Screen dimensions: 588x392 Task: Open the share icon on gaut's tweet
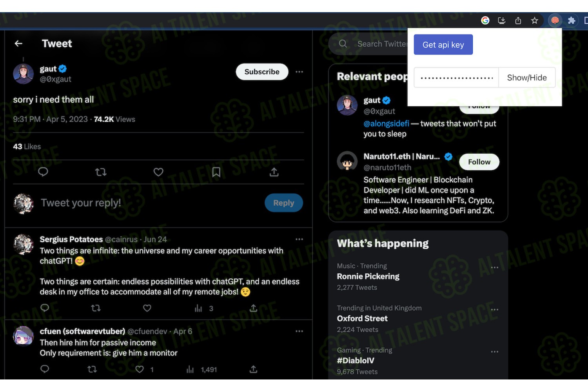pos(274,172)
